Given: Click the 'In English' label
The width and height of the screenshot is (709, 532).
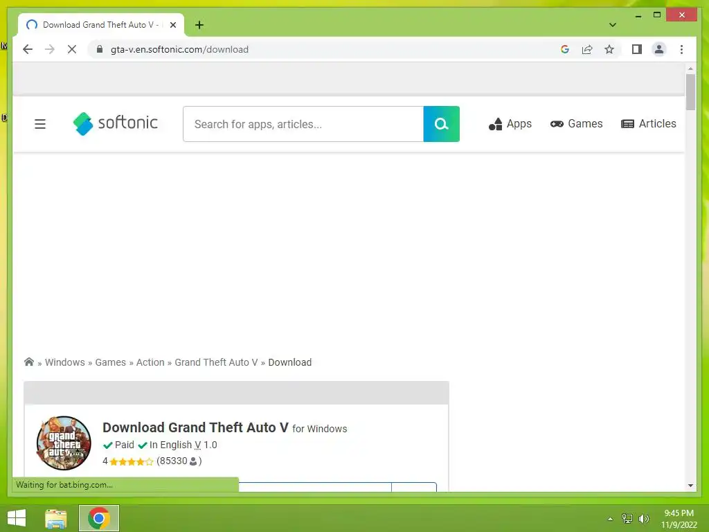Looking at the screenshot, I should pyautogui.click(x=170, y=445).
